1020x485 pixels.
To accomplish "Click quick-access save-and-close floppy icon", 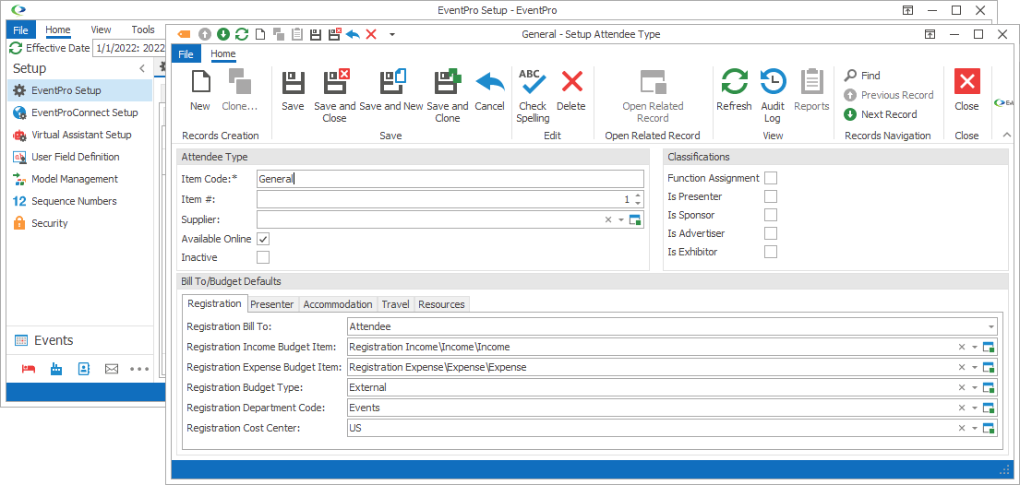I will (x=334, y=34).
